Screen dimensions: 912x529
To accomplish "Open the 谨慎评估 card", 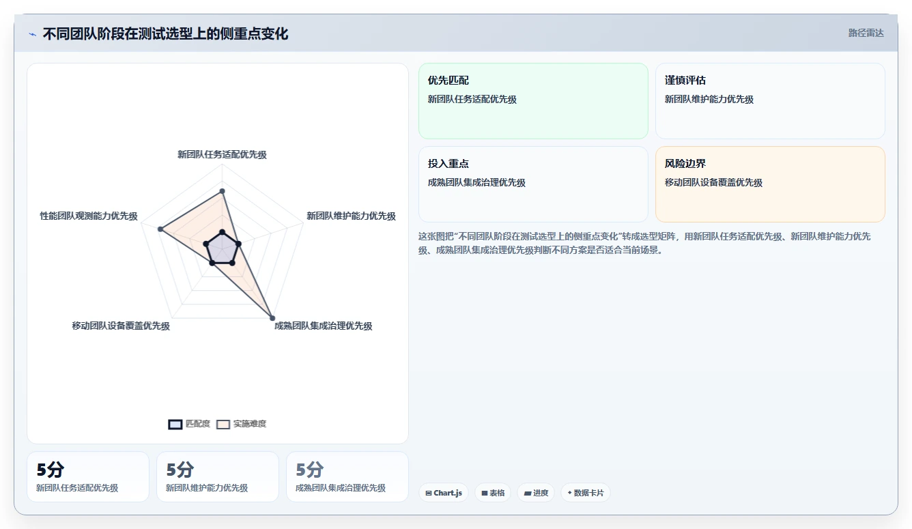I will 770,101.
